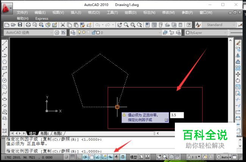Click the Cut scissors icon
Image resolution: width=246 pixels, height=162 pixels.
coord(63,25)
